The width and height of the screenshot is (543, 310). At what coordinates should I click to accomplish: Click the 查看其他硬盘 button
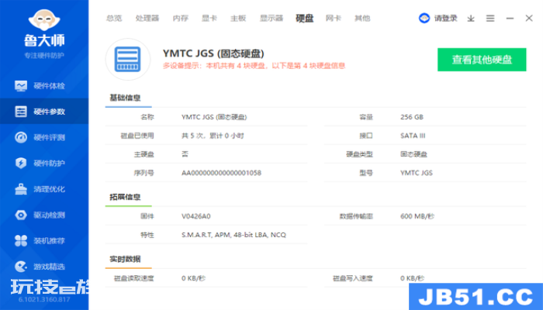[x=482, y=60]
